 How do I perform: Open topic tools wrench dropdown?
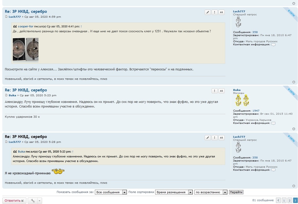click(35, 201)
